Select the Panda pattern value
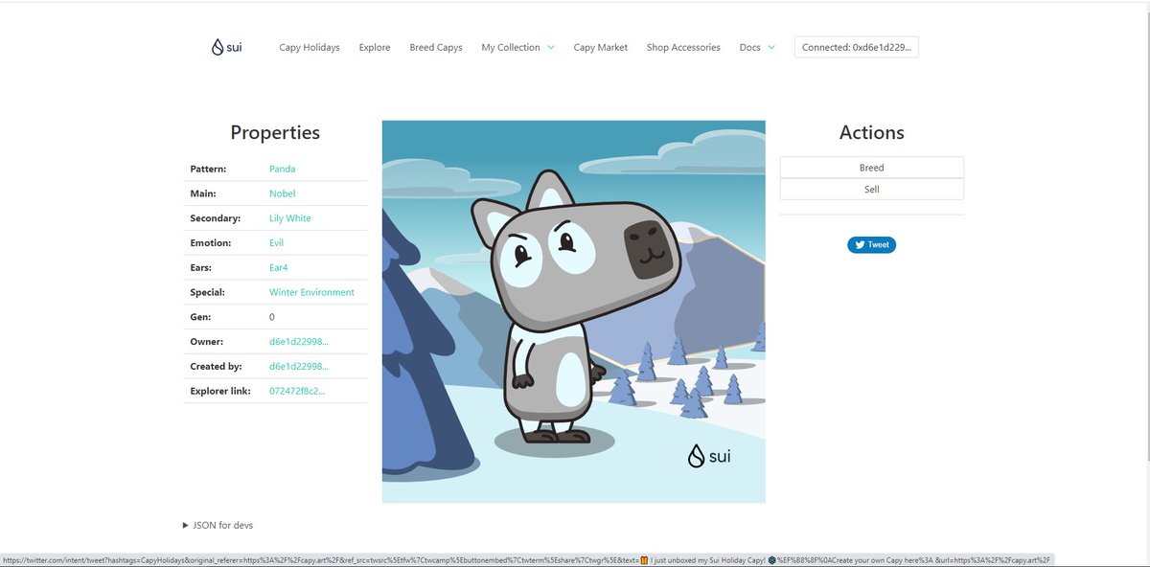Screen dimensions: 1150x567 [283, 169]
